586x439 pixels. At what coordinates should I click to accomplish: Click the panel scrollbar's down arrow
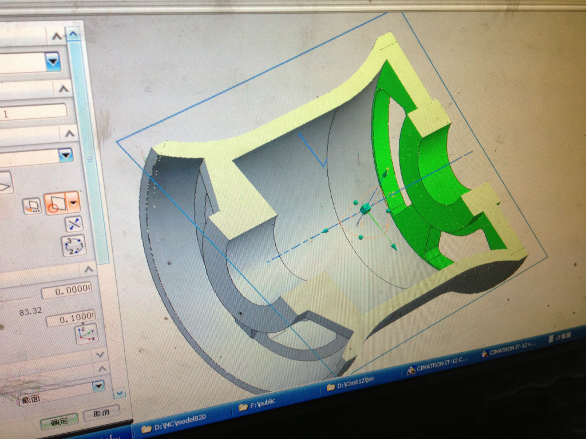(120, 393)
